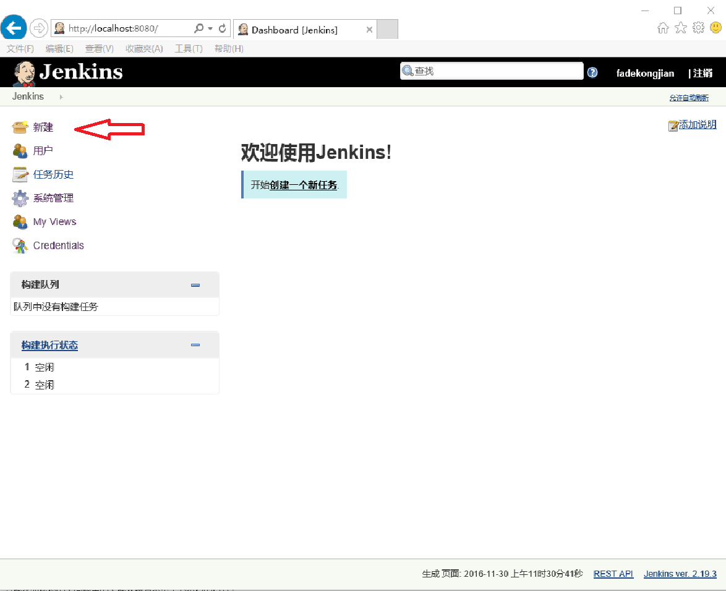This screenshot has height=591, width=726.
Task: Click the browser settings gear icon
Action: pyautogui.click(x=698, y=28)
